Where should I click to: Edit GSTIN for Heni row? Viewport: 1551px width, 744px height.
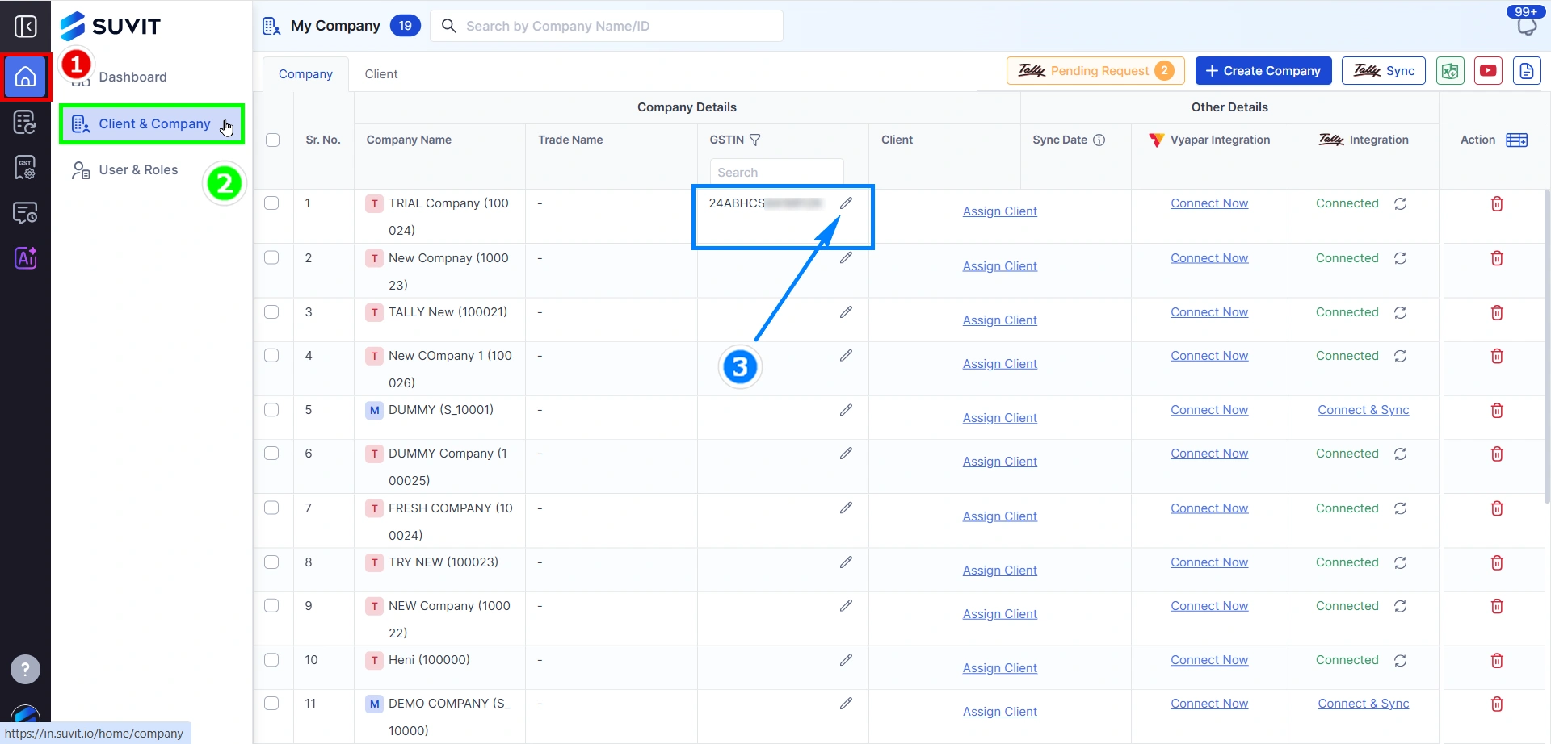click(846, 660)
